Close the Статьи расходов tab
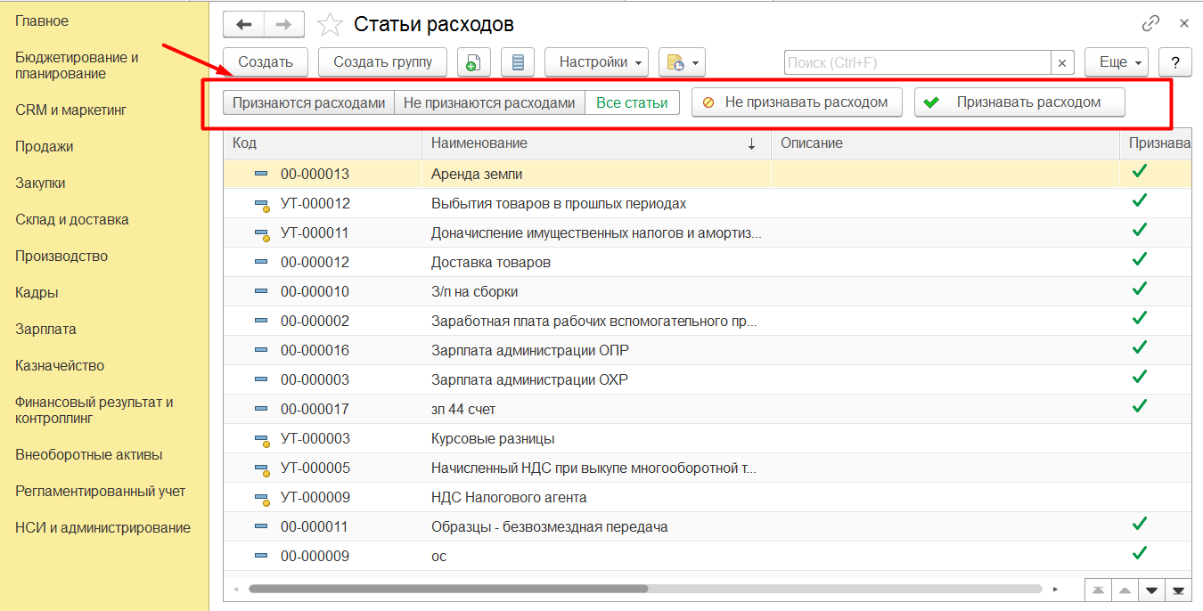This screenshot has width=1203, height=611. pyautogui.click(x=1183, y=24)
